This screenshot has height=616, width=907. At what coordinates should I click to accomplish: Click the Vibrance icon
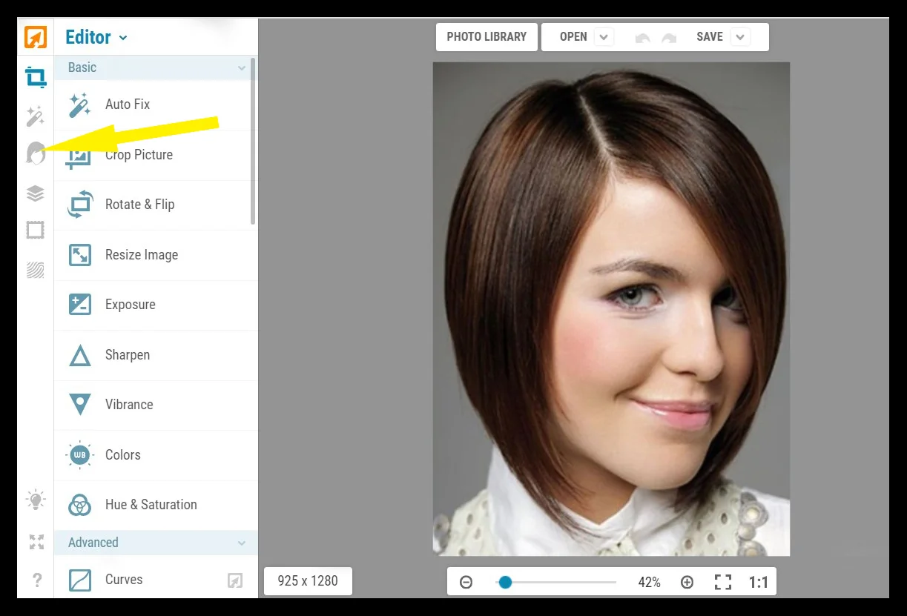click(x=80, y=405)
